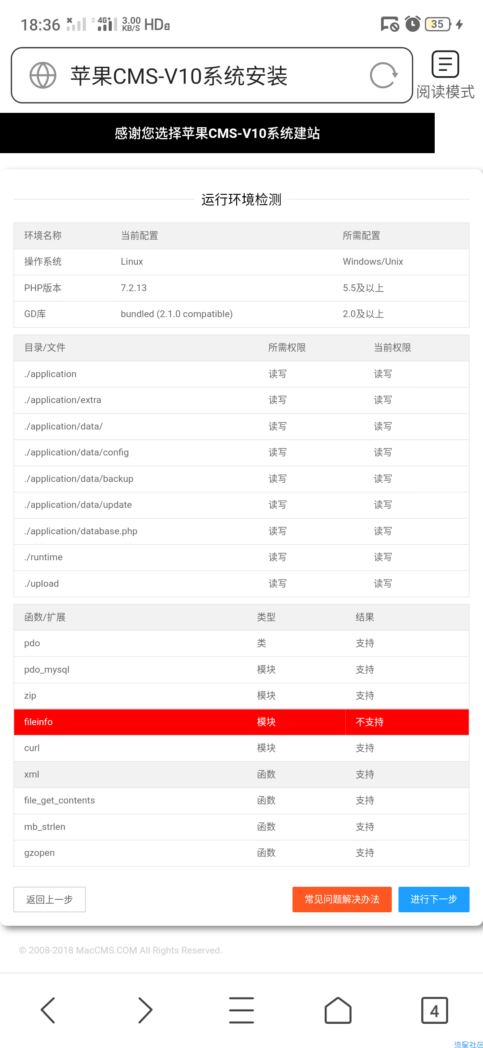
Task: Click the 5.5及以上 requirement cell
Action: pyautogui.click(x=363, y=288)
